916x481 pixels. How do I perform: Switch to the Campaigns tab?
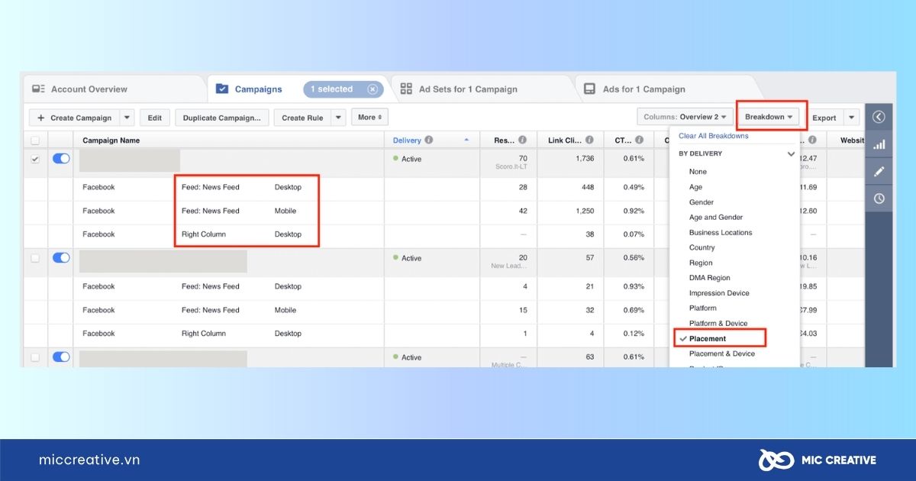coord(298,89)
